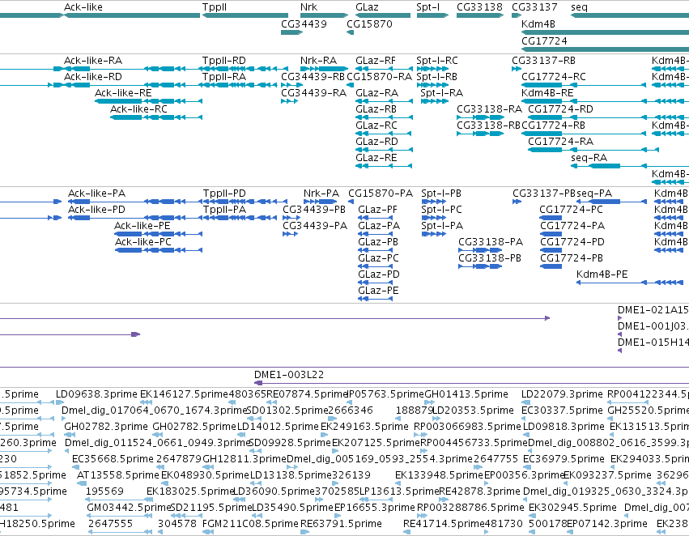Click the GLaz-RF transcript label
Image resolution: width=689 pixels, height=536 pixels.
point(376,60)
